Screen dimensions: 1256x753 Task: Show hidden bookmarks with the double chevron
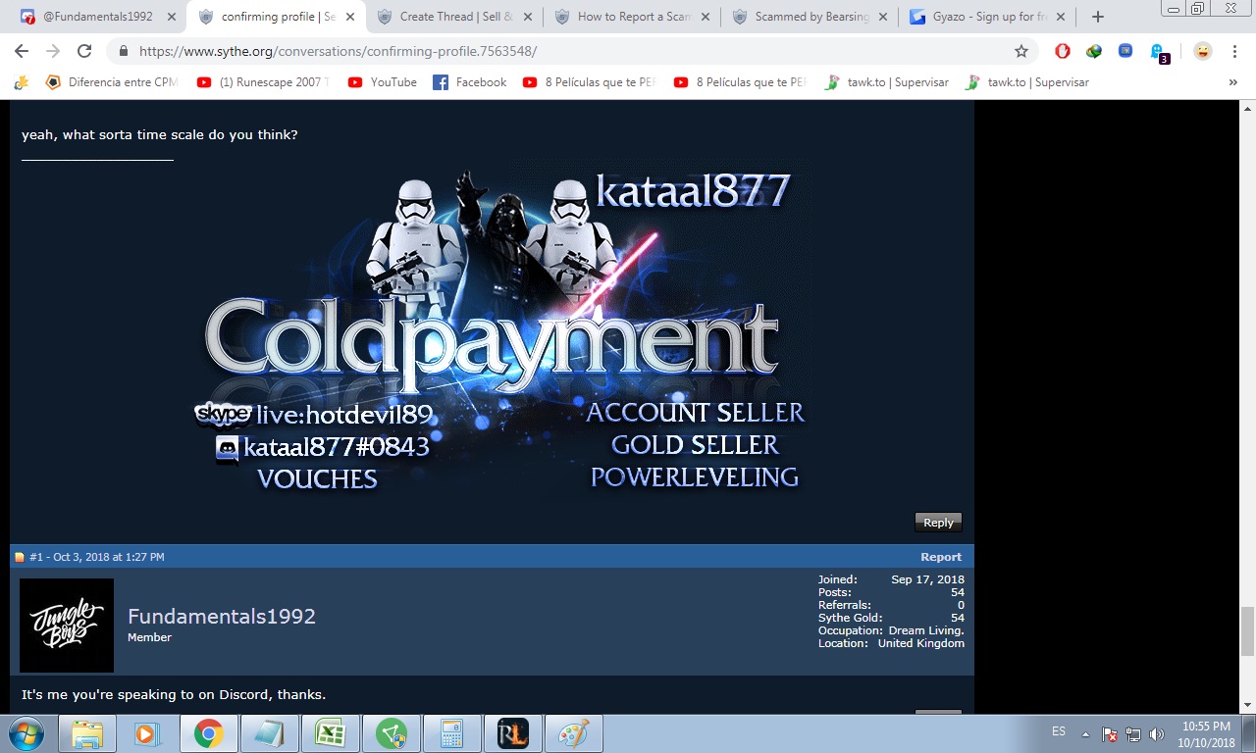1233,82
